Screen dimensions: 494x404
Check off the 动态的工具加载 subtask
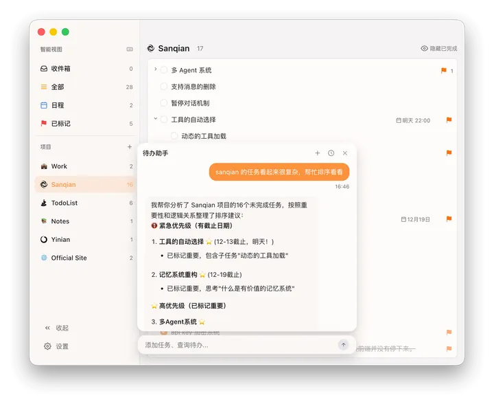pyautogui.click(x=174, y=136)
